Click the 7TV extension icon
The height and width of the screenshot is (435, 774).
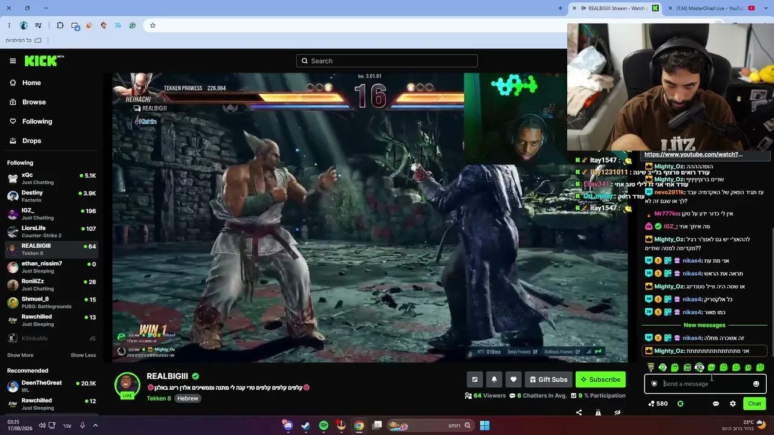[x=118, y=25]
